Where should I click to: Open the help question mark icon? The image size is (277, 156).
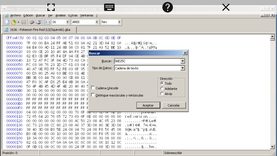168,7
